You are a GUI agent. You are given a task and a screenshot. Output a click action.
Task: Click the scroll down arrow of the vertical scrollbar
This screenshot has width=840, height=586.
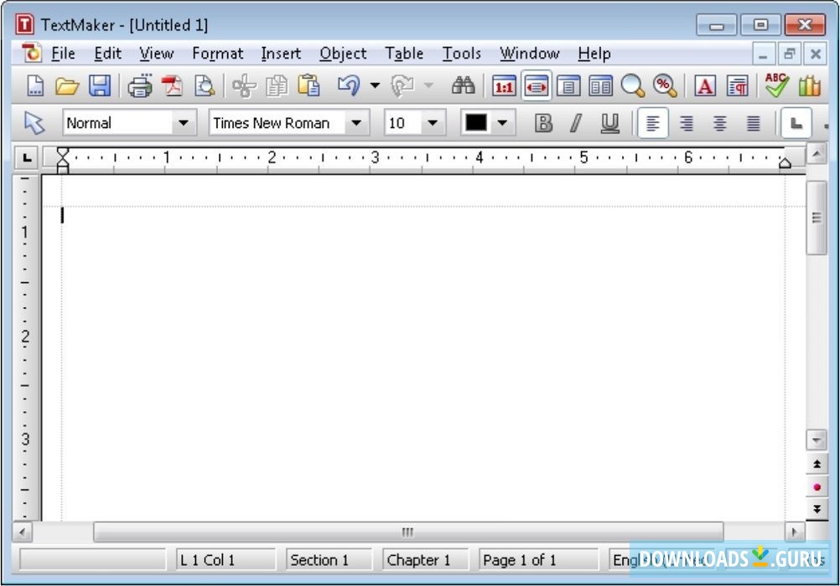(817, 440)
